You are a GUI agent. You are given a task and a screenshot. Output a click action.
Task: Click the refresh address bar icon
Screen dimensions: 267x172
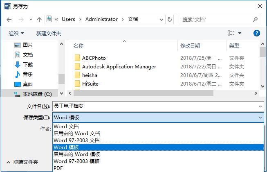(x=170, y=19)
